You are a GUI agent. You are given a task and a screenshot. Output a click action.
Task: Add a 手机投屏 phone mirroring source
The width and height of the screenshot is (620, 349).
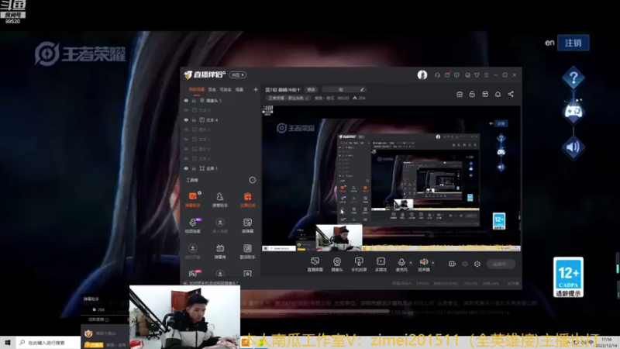[x=359, y=264]
